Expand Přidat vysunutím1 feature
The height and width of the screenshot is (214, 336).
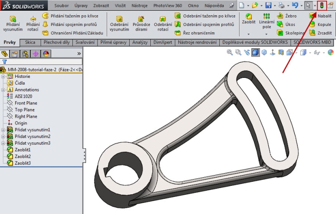[x=3, y=130]
